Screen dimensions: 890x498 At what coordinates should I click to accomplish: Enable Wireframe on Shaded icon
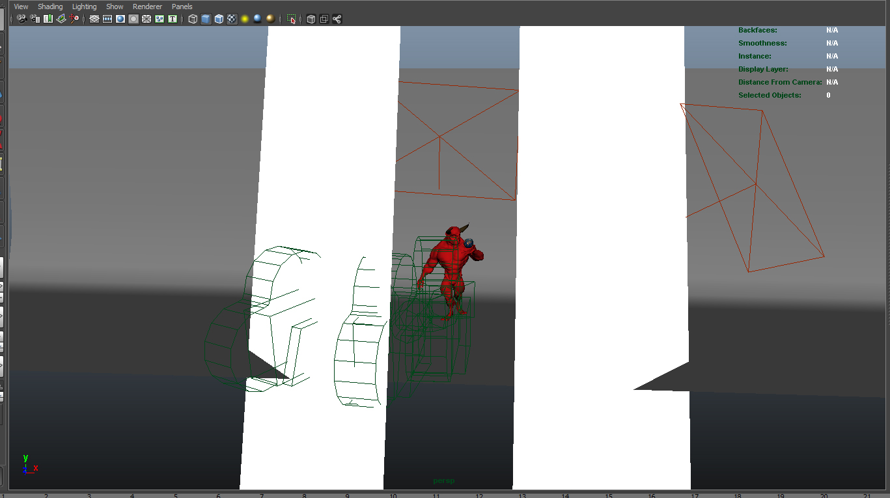(x=219, y=19)
